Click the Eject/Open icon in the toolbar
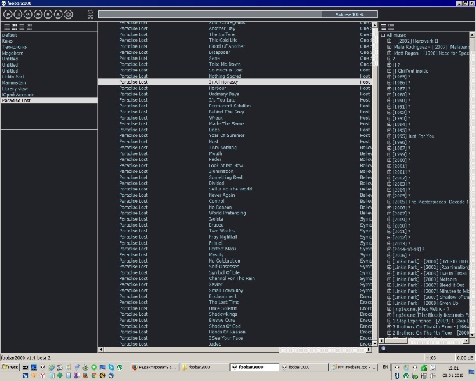Viewport: 476px width, 381px height. pyautogui.click(x=58, y=14)
